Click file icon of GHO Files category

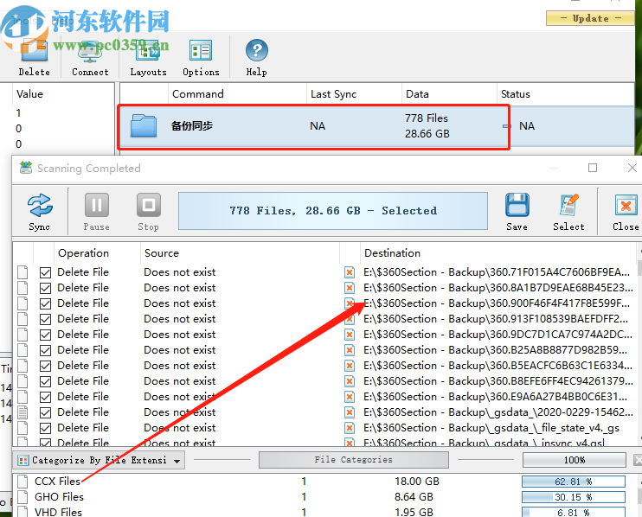coord(22,497)
